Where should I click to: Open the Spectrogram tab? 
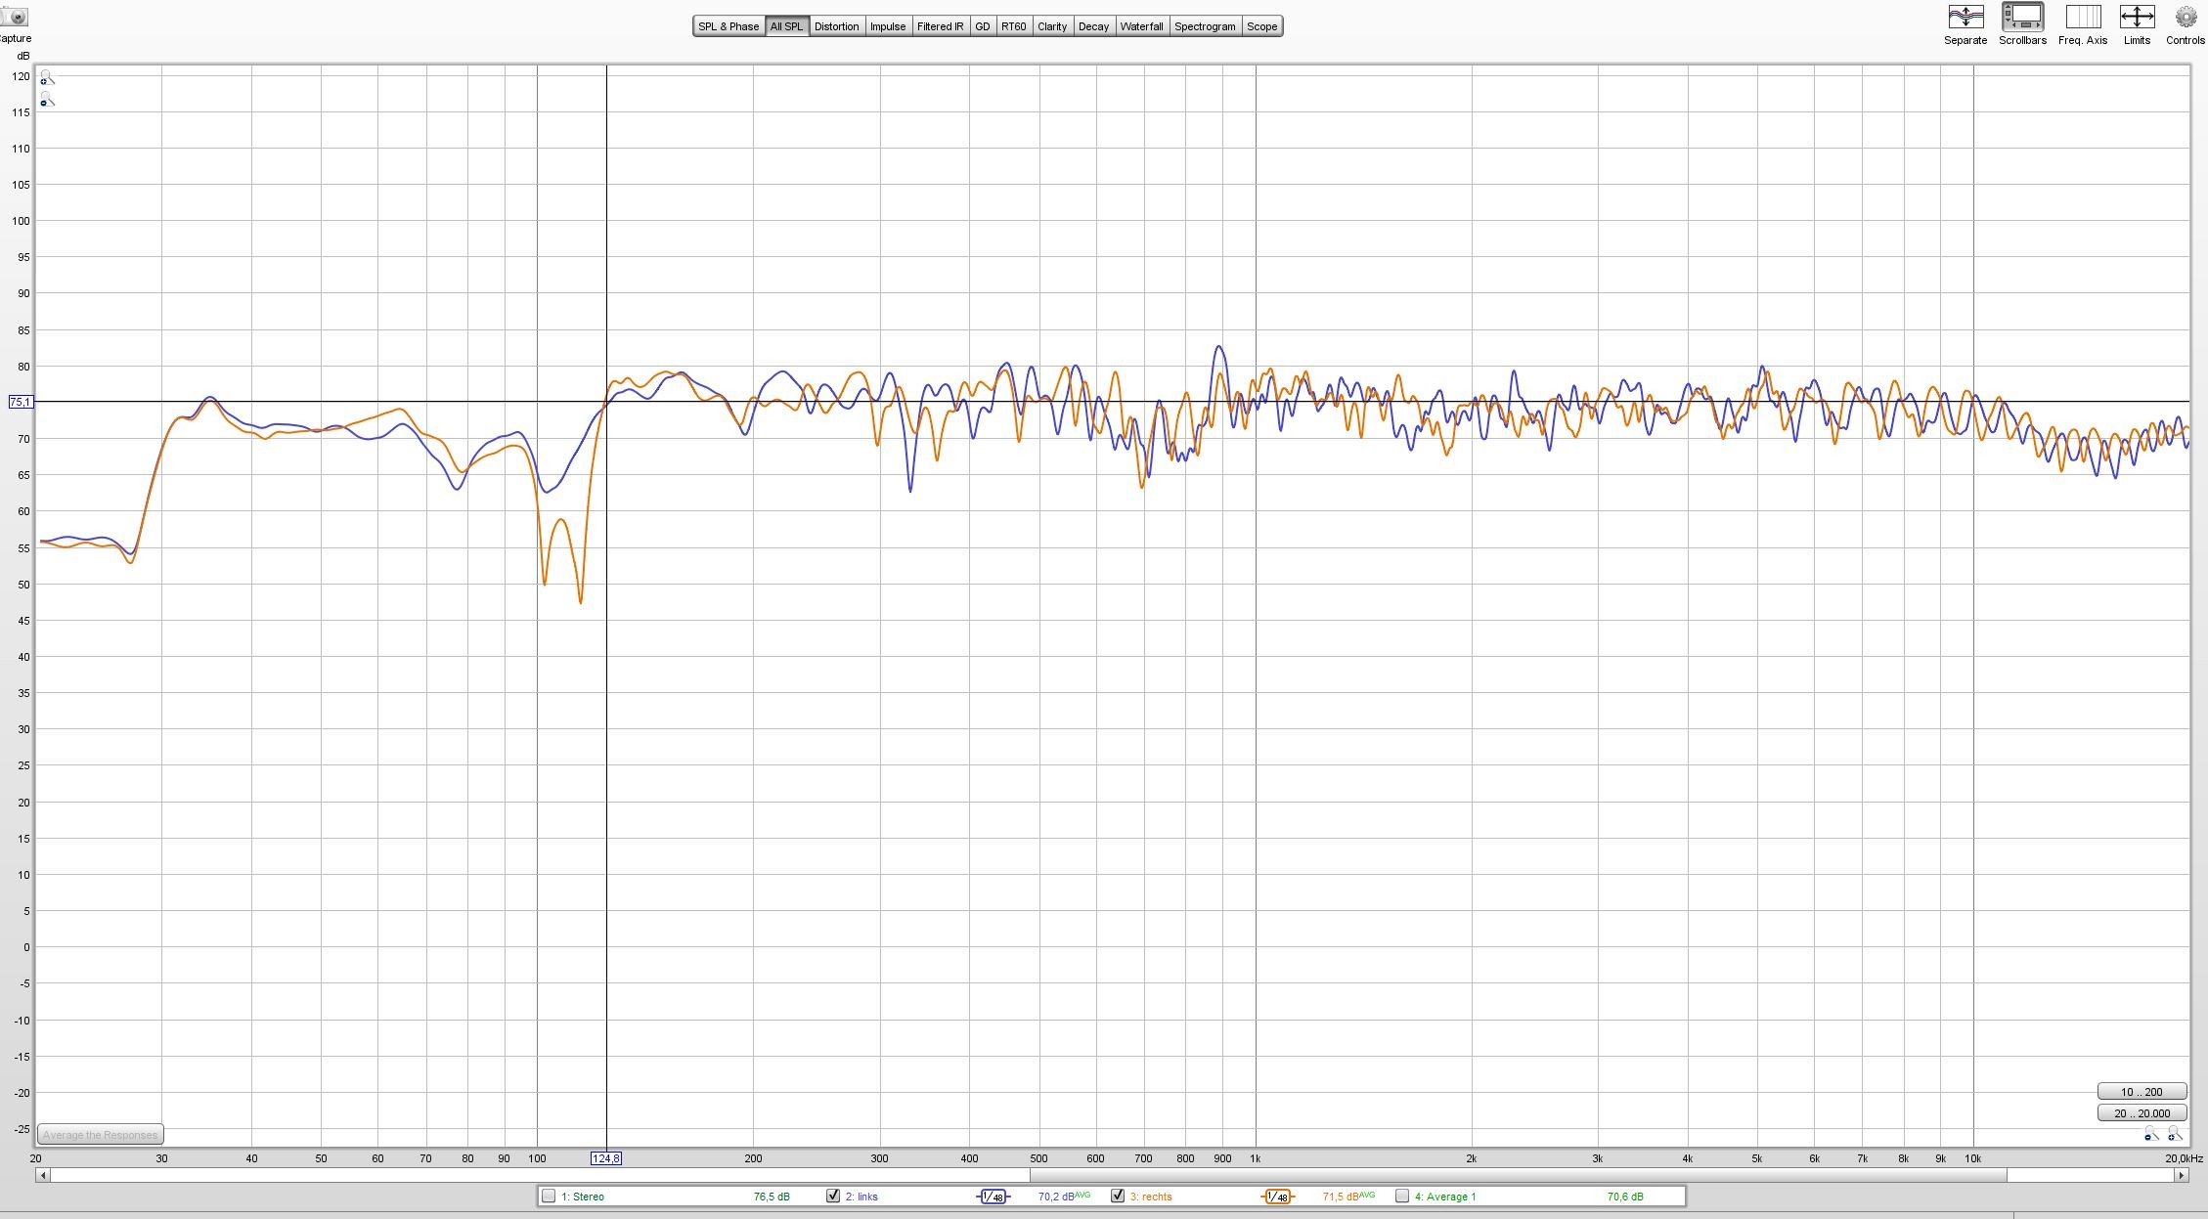pos(1205,26)
